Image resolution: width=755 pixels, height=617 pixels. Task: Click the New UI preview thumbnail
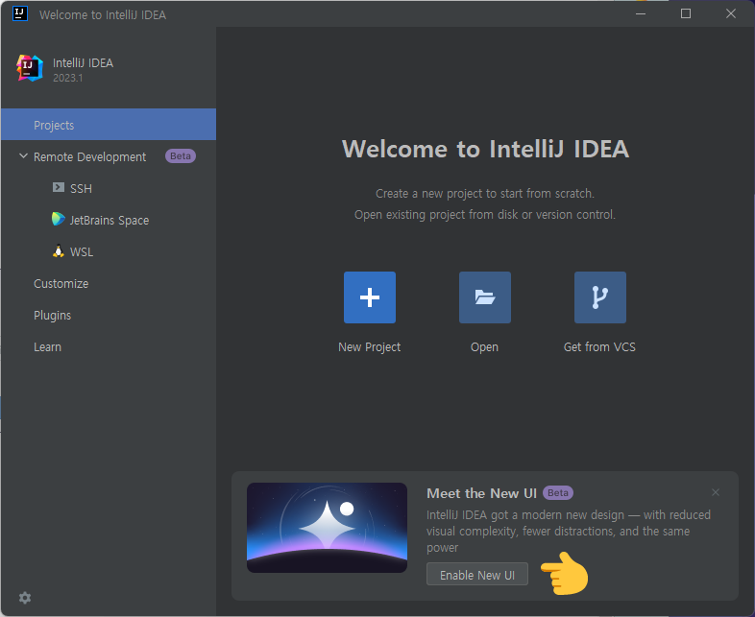pyautogui.click(x=327, y=528)
